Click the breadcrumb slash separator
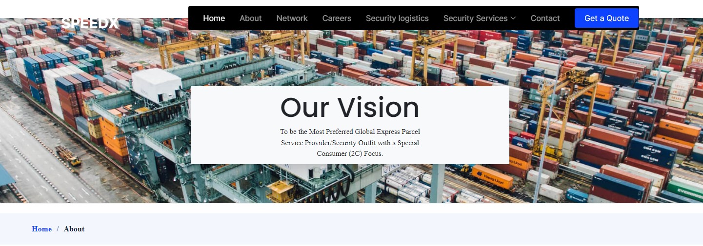The width and height of the screenshot is (703, 246). [x=58, y=229]
